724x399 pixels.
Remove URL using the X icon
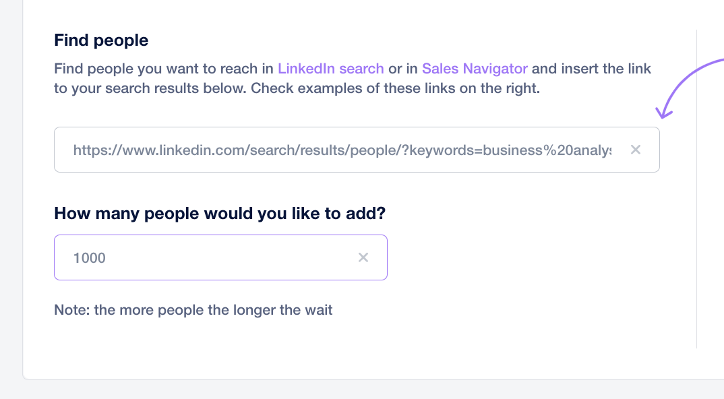(x=635, y=150)
